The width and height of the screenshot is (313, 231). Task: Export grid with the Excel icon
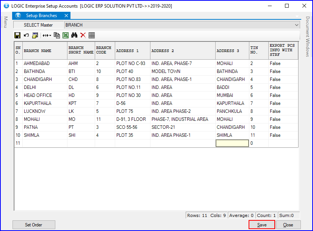[x=66, y=35]
